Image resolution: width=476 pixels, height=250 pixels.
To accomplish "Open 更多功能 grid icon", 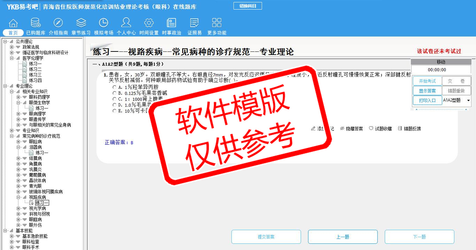I will click(x=217, y=23).
